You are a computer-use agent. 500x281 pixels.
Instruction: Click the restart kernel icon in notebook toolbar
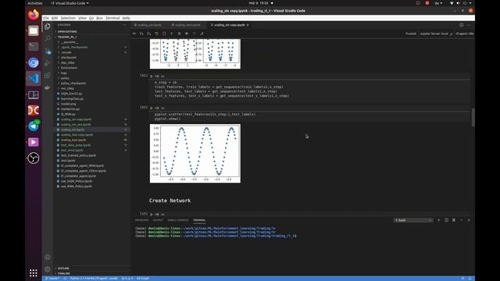click(x=156, y=34)
